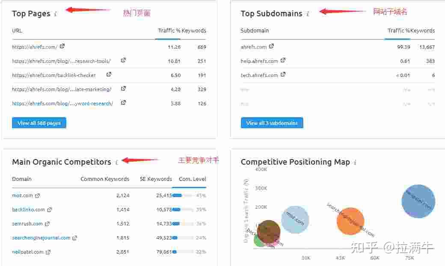Click the Common Keywords column header
445x266 pixels.
pyautogui.click(x=105, y=179)
